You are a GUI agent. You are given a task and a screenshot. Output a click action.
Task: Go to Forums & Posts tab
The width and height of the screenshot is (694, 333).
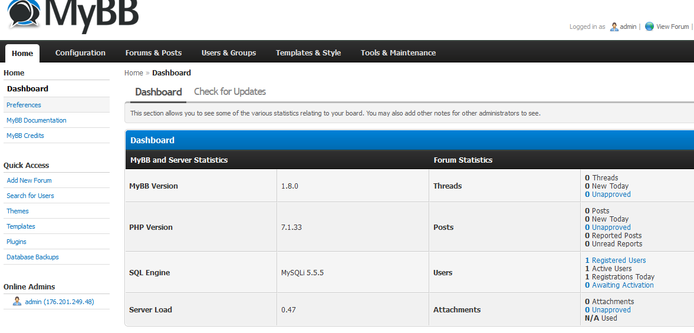coord(153,52)
